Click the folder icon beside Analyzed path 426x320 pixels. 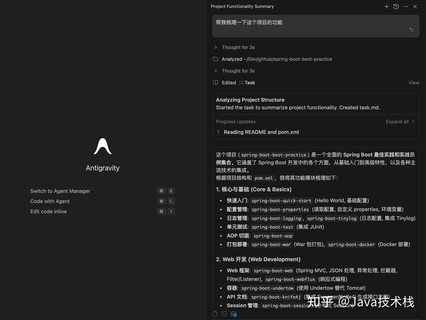coord(216,59)
